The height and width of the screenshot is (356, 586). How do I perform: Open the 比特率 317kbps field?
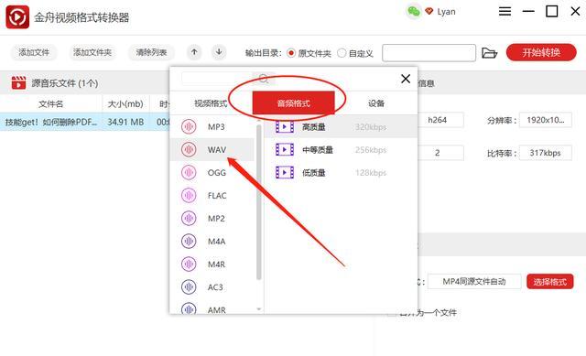click(546, 153)
